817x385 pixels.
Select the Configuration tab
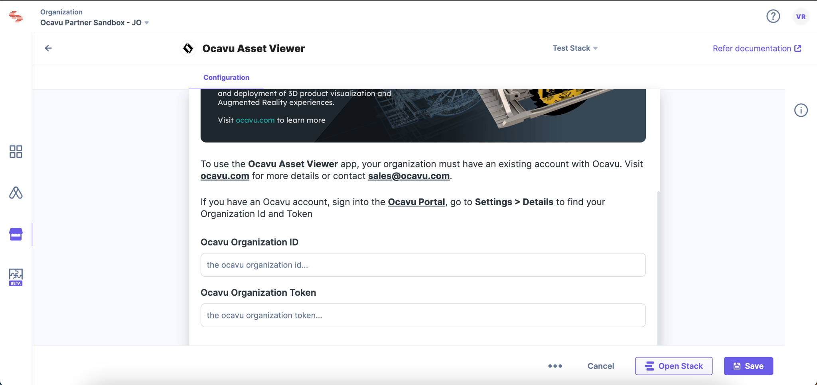pos(226,77)
